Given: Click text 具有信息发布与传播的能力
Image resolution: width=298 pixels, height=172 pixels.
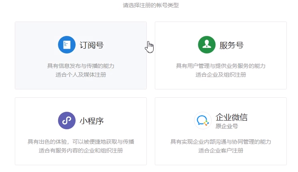Looking at the screenshot, I should [81, 66].
